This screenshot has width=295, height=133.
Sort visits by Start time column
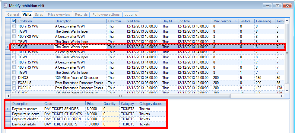[x=143, y=21]
